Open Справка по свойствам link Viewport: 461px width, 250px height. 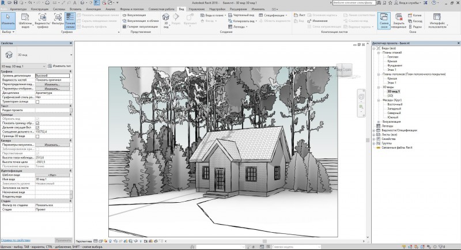coord(16,240)
